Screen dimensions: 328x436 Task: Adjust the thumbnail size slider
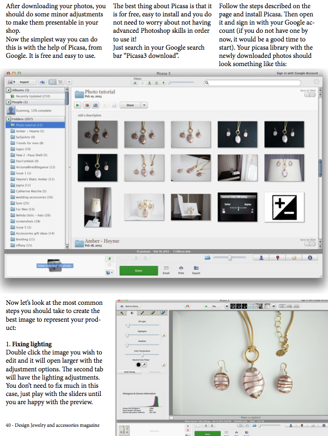click(229, 258)
